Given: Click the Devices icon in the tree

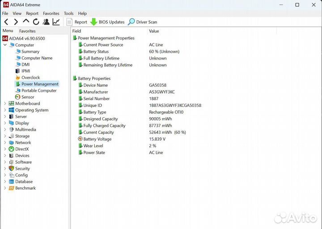Looking at the screenshot, I should coord(12,156).
